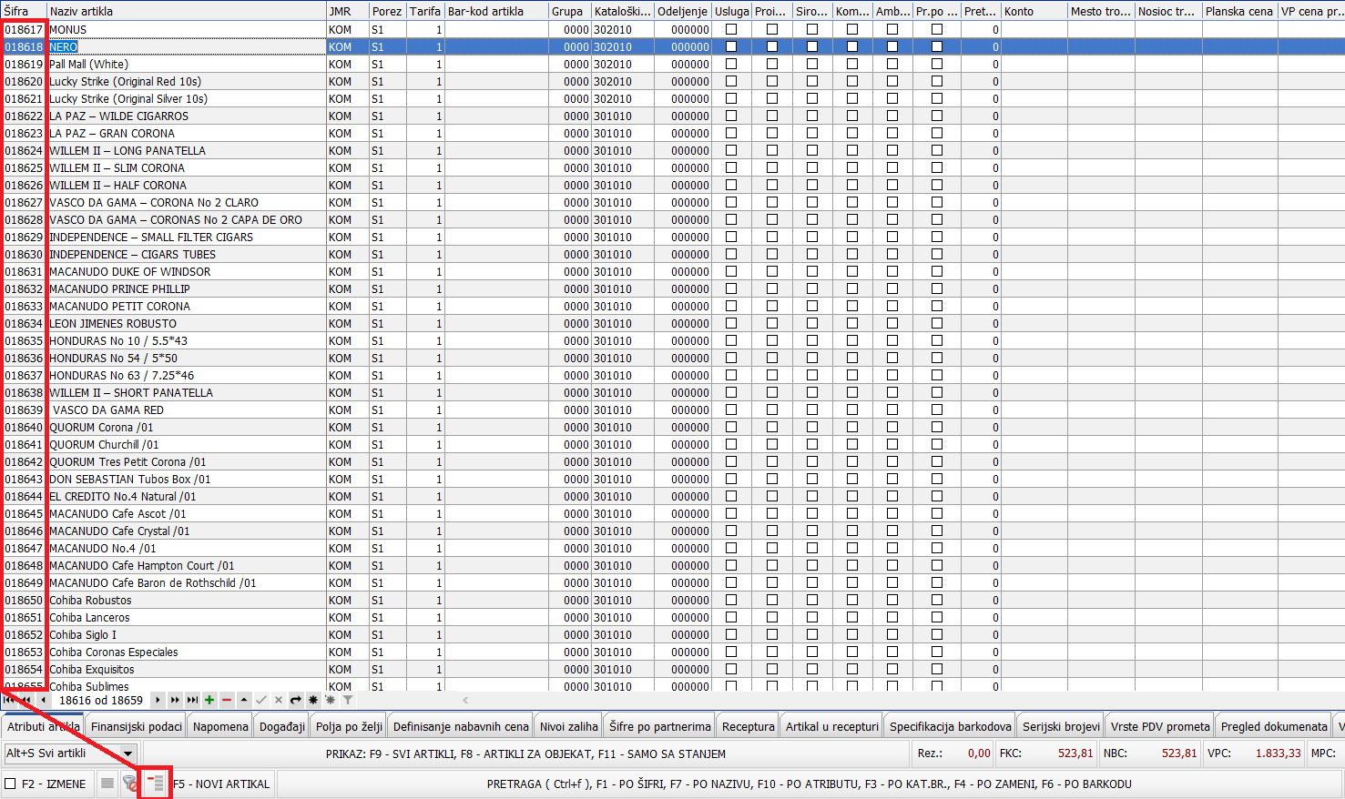Tick the Usluga checkbox for Pall Mall (White)

coord(731,64)
